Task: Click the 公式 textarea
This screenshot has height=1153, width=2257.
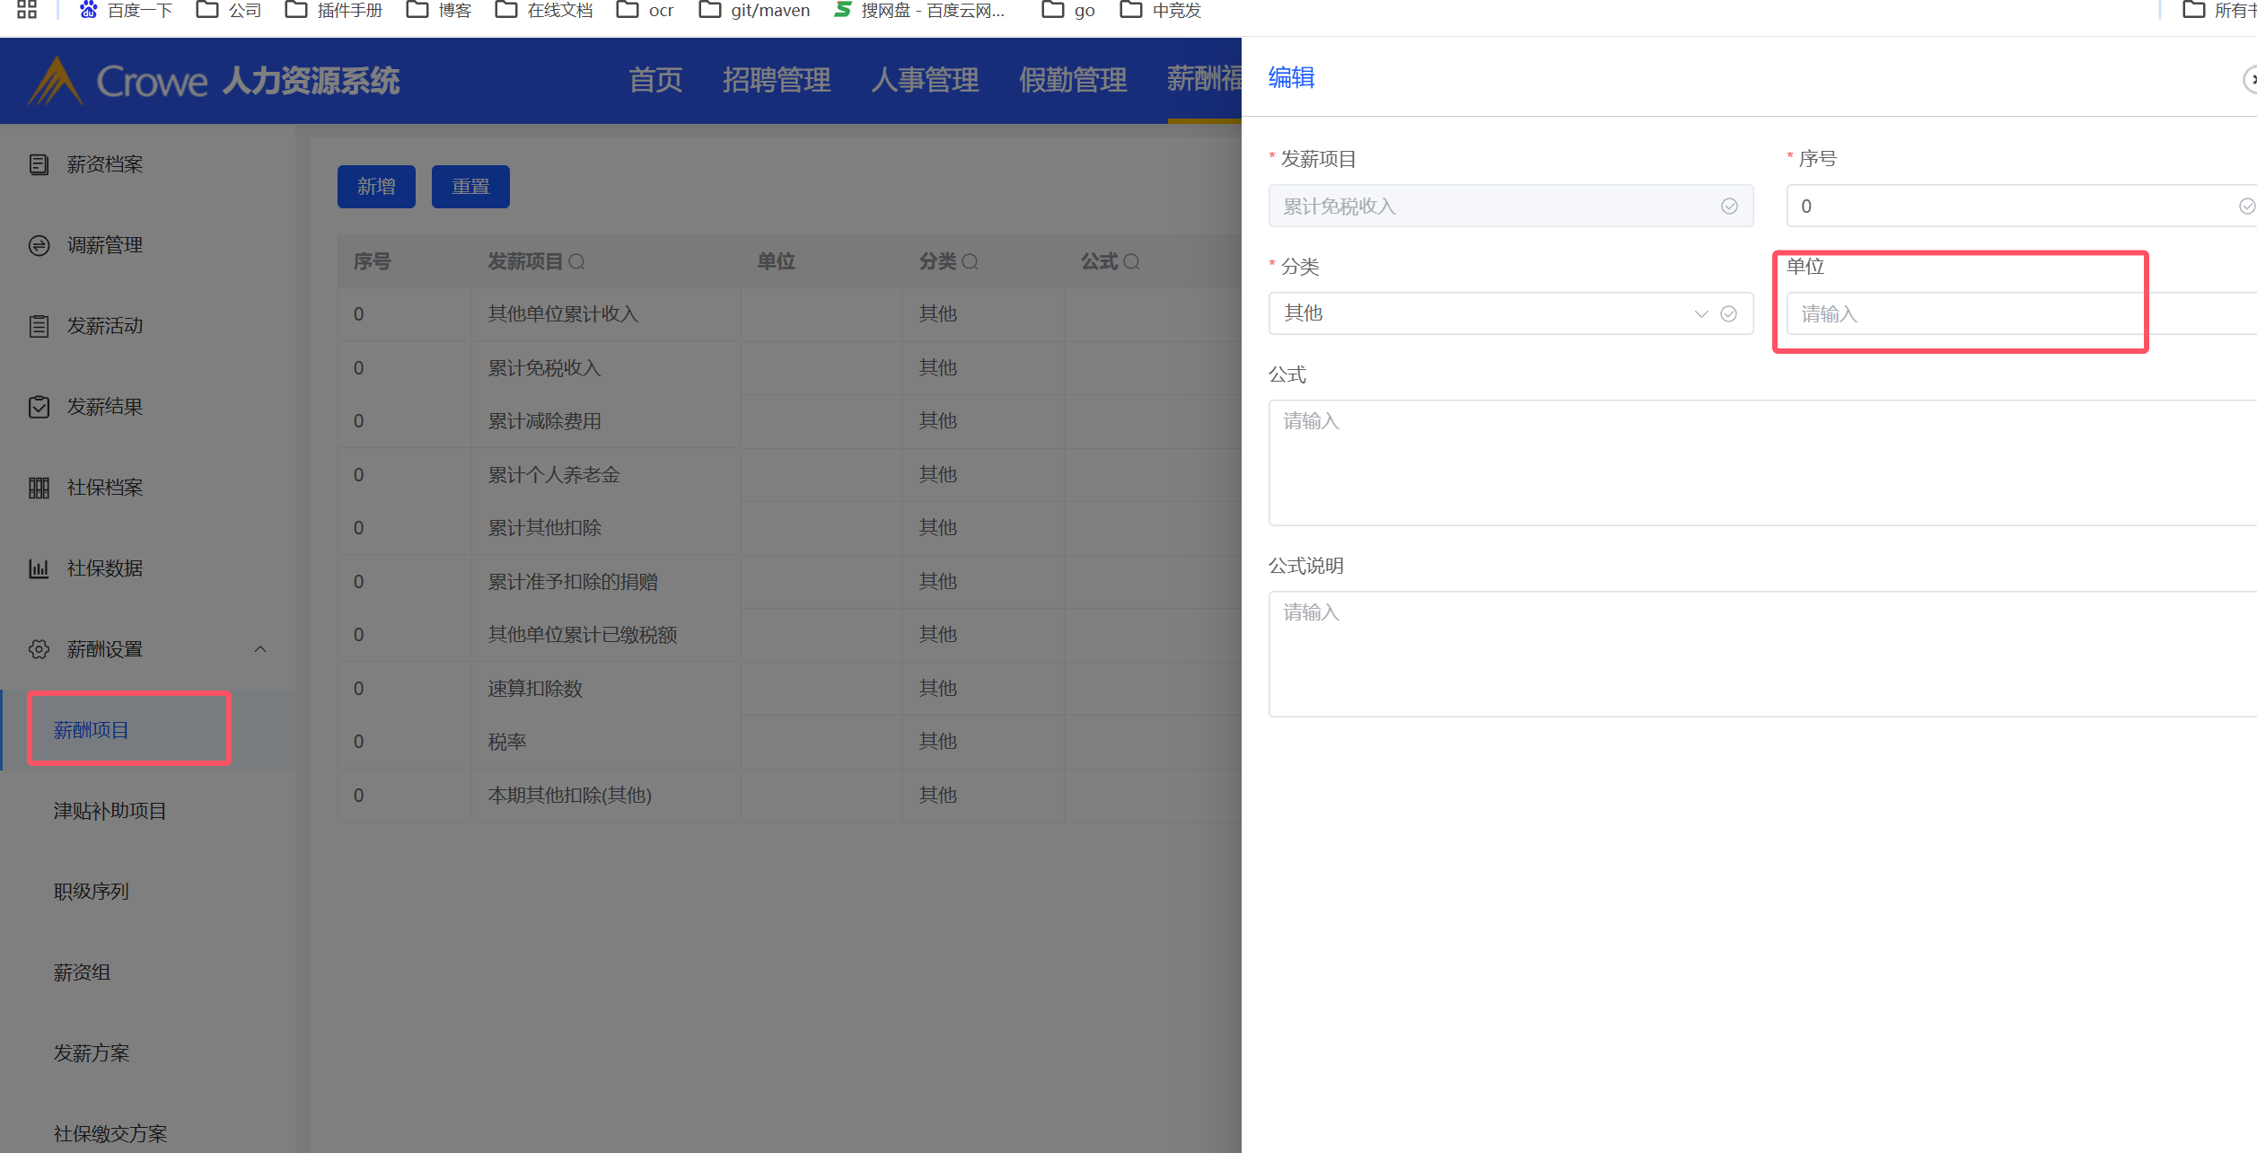Action: pyautogui.click(x=1760, y=462)
